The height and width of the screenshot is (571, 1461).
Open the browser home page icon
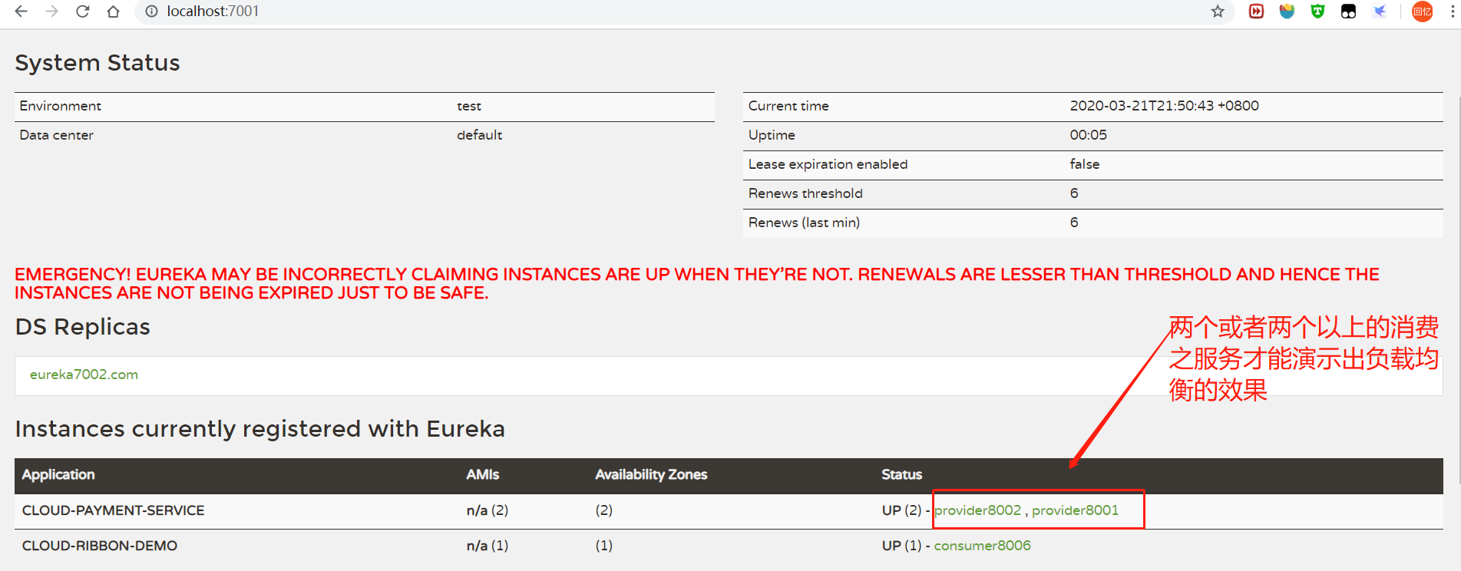[114, 12]
